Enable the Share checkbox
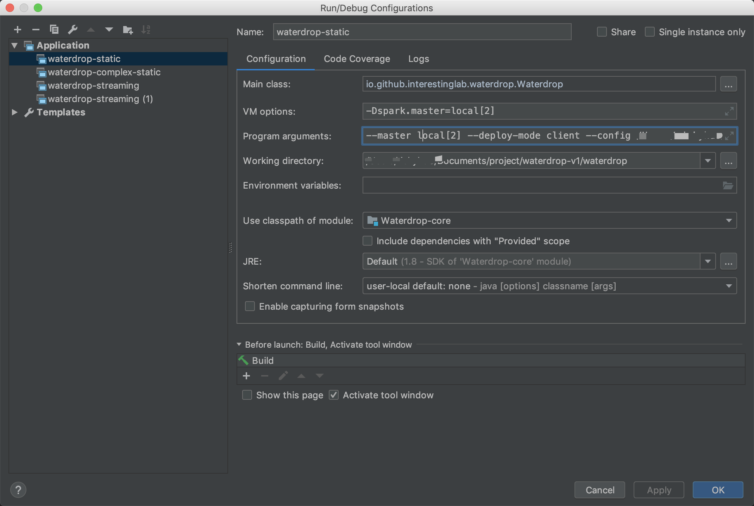The height and width of the screenshot is (506, 754). [602, 32]
